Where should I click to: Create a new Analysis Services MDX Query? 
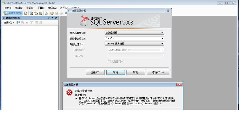(31, 13)
